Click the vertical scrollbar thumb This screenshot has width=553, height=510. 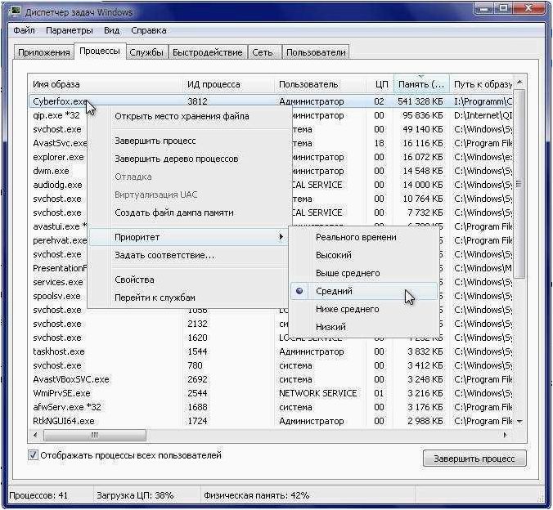coord(519,184)
